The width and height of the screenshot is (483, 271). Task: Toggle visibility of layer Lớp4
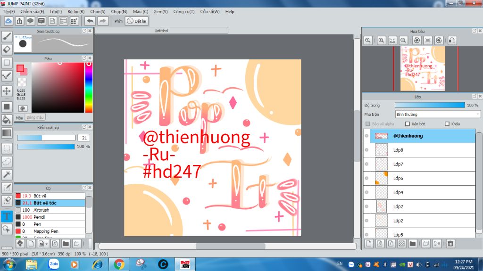click(x=366, y=192)
